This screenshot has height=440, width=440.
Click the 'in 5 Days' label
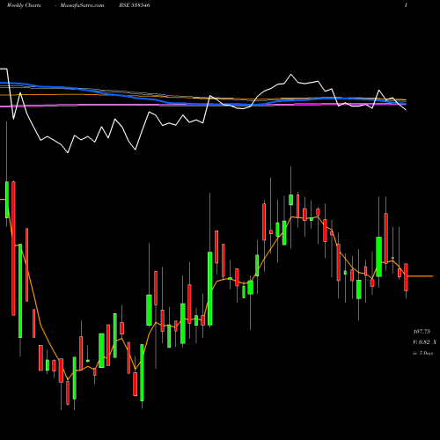tap(423, 353)
